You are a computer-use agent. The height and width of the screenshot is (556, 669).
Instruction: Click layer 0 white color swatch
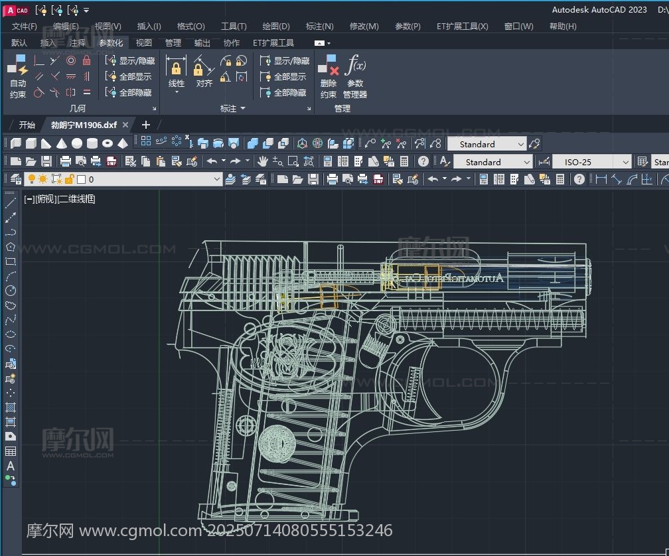82,180
